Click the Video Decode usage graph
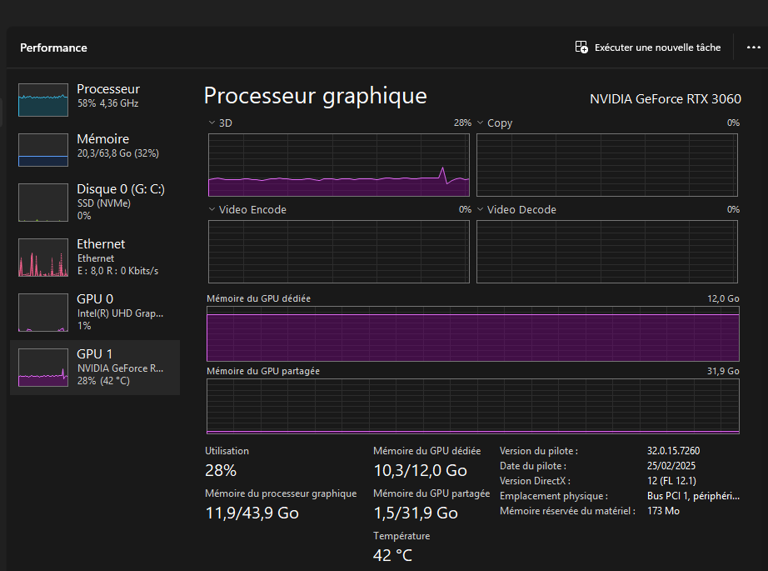The image size is (768, 571). pyautogui.click(x=607, y=252)
